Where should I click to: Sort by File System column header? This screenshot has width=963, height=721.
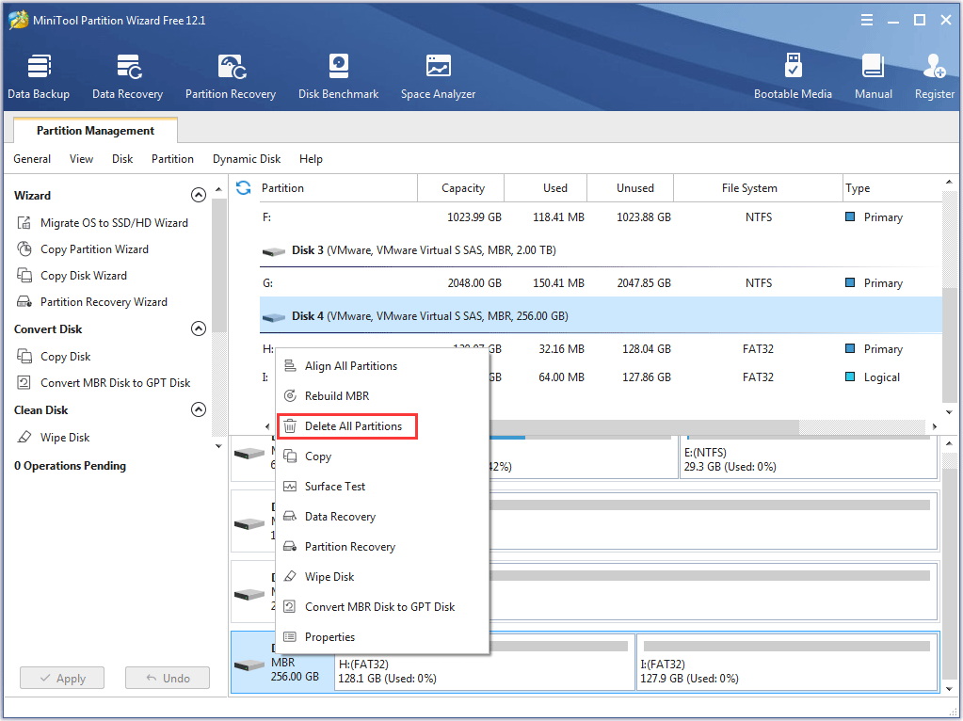pyautogui.click(x=759, y=188)
